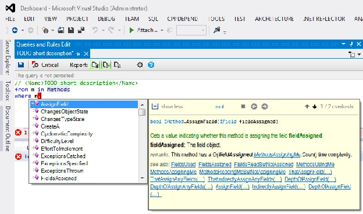Open the New Project dropdown arrow

[52, 30]
